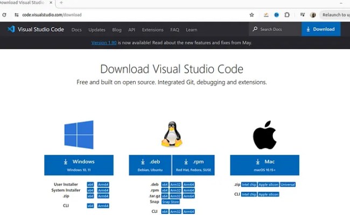Open the Learn menu item
The image size is (350, 215).
pos(192,30)
